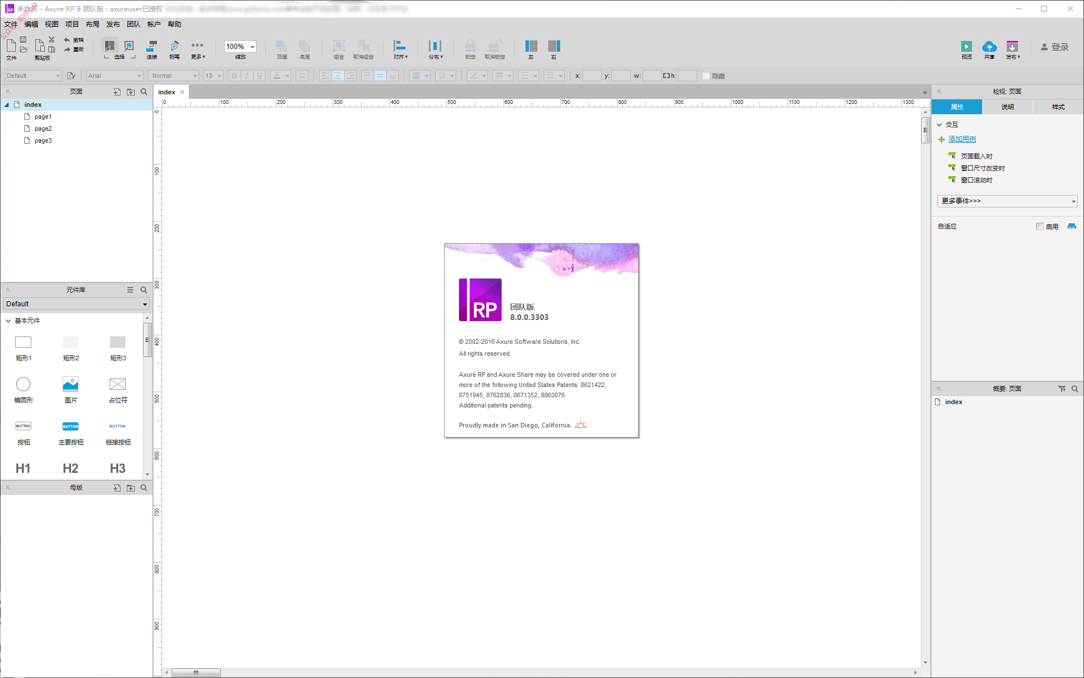The height and width of the screenshot is (678, 1084).
Task: Click the 顶层 bring to front icon
Action: [282, 46]
